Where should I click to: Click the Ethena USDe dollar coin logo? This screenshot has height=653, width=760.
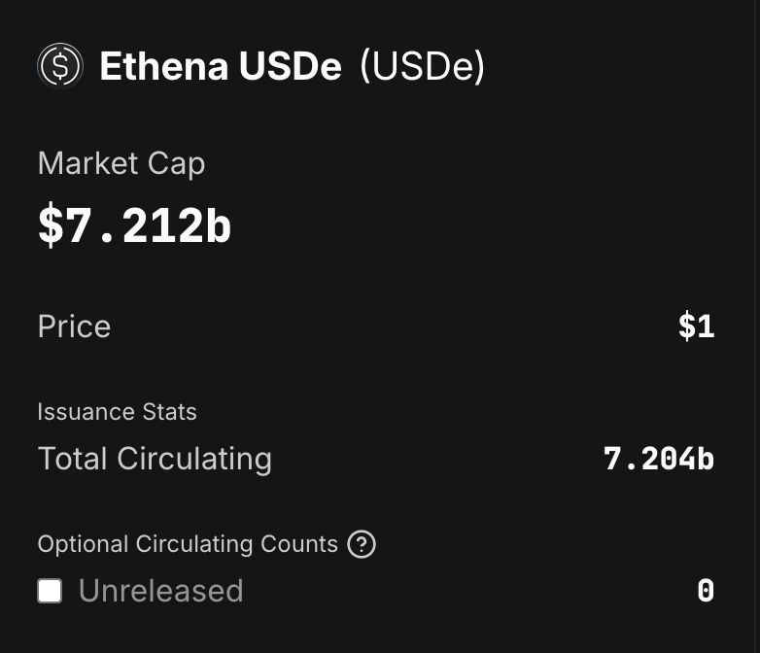60,65
